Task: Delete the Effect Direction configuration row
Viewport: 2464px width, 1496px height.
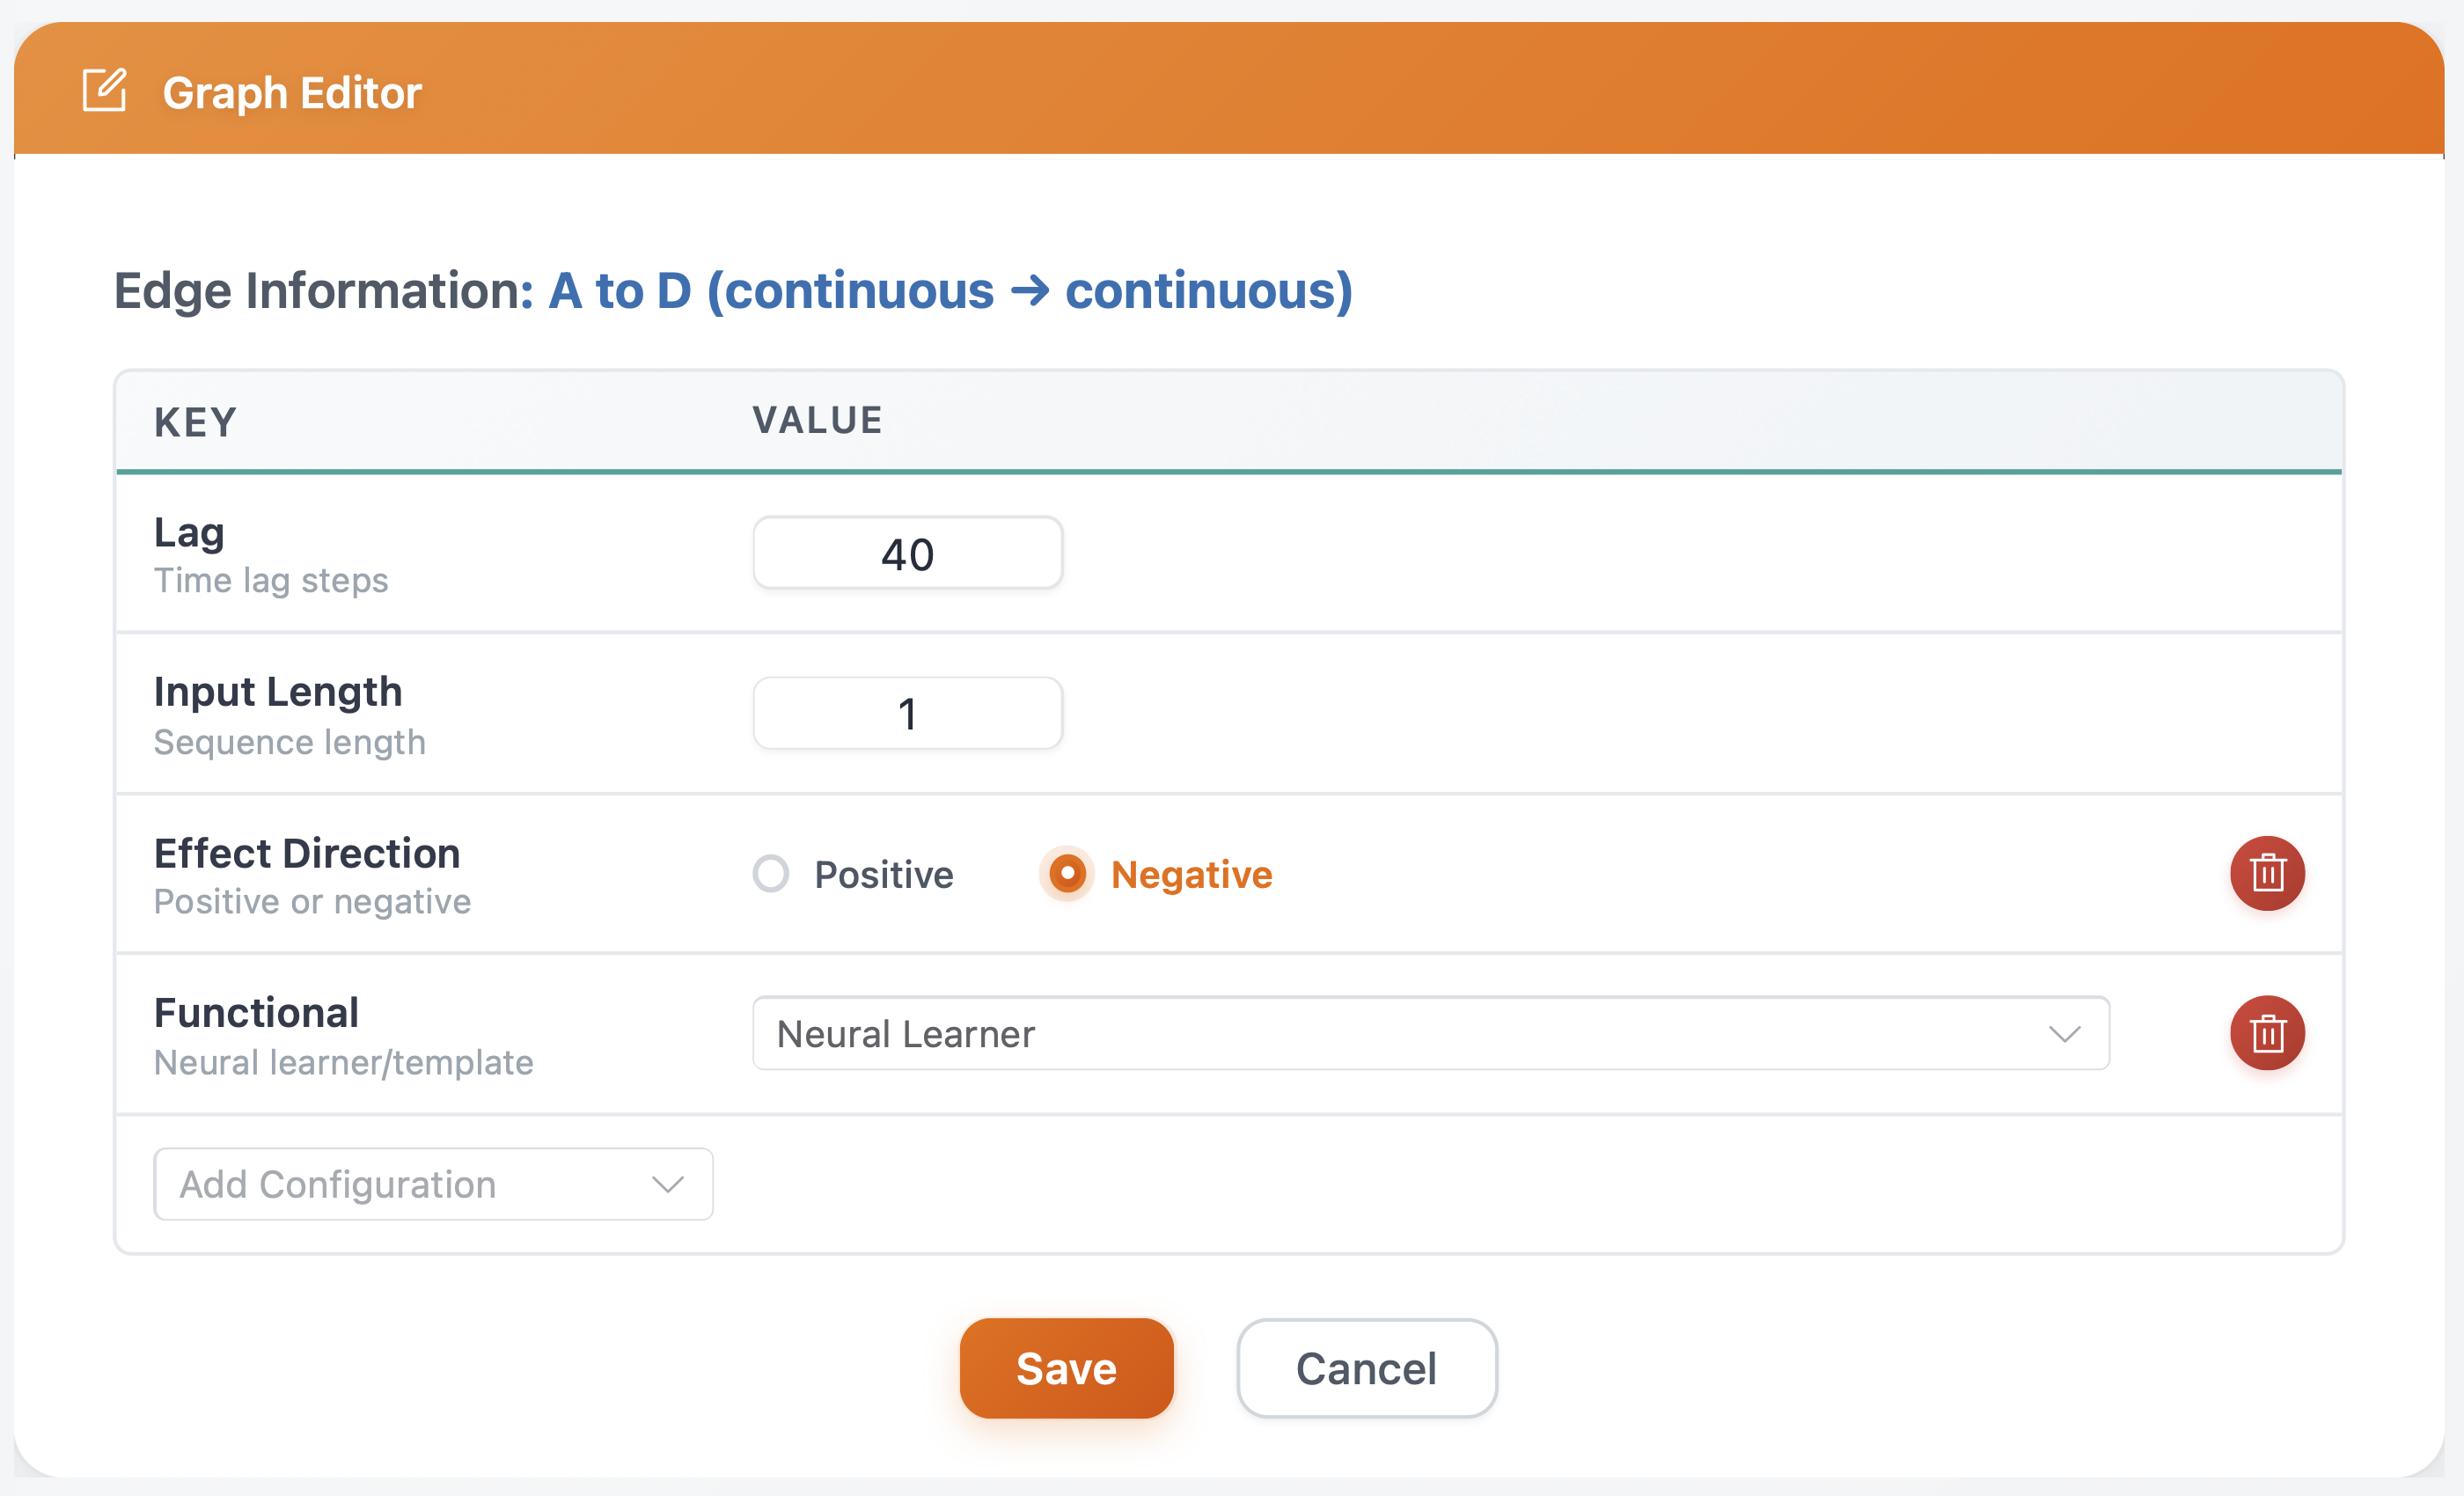Action: coord(2266,873)
